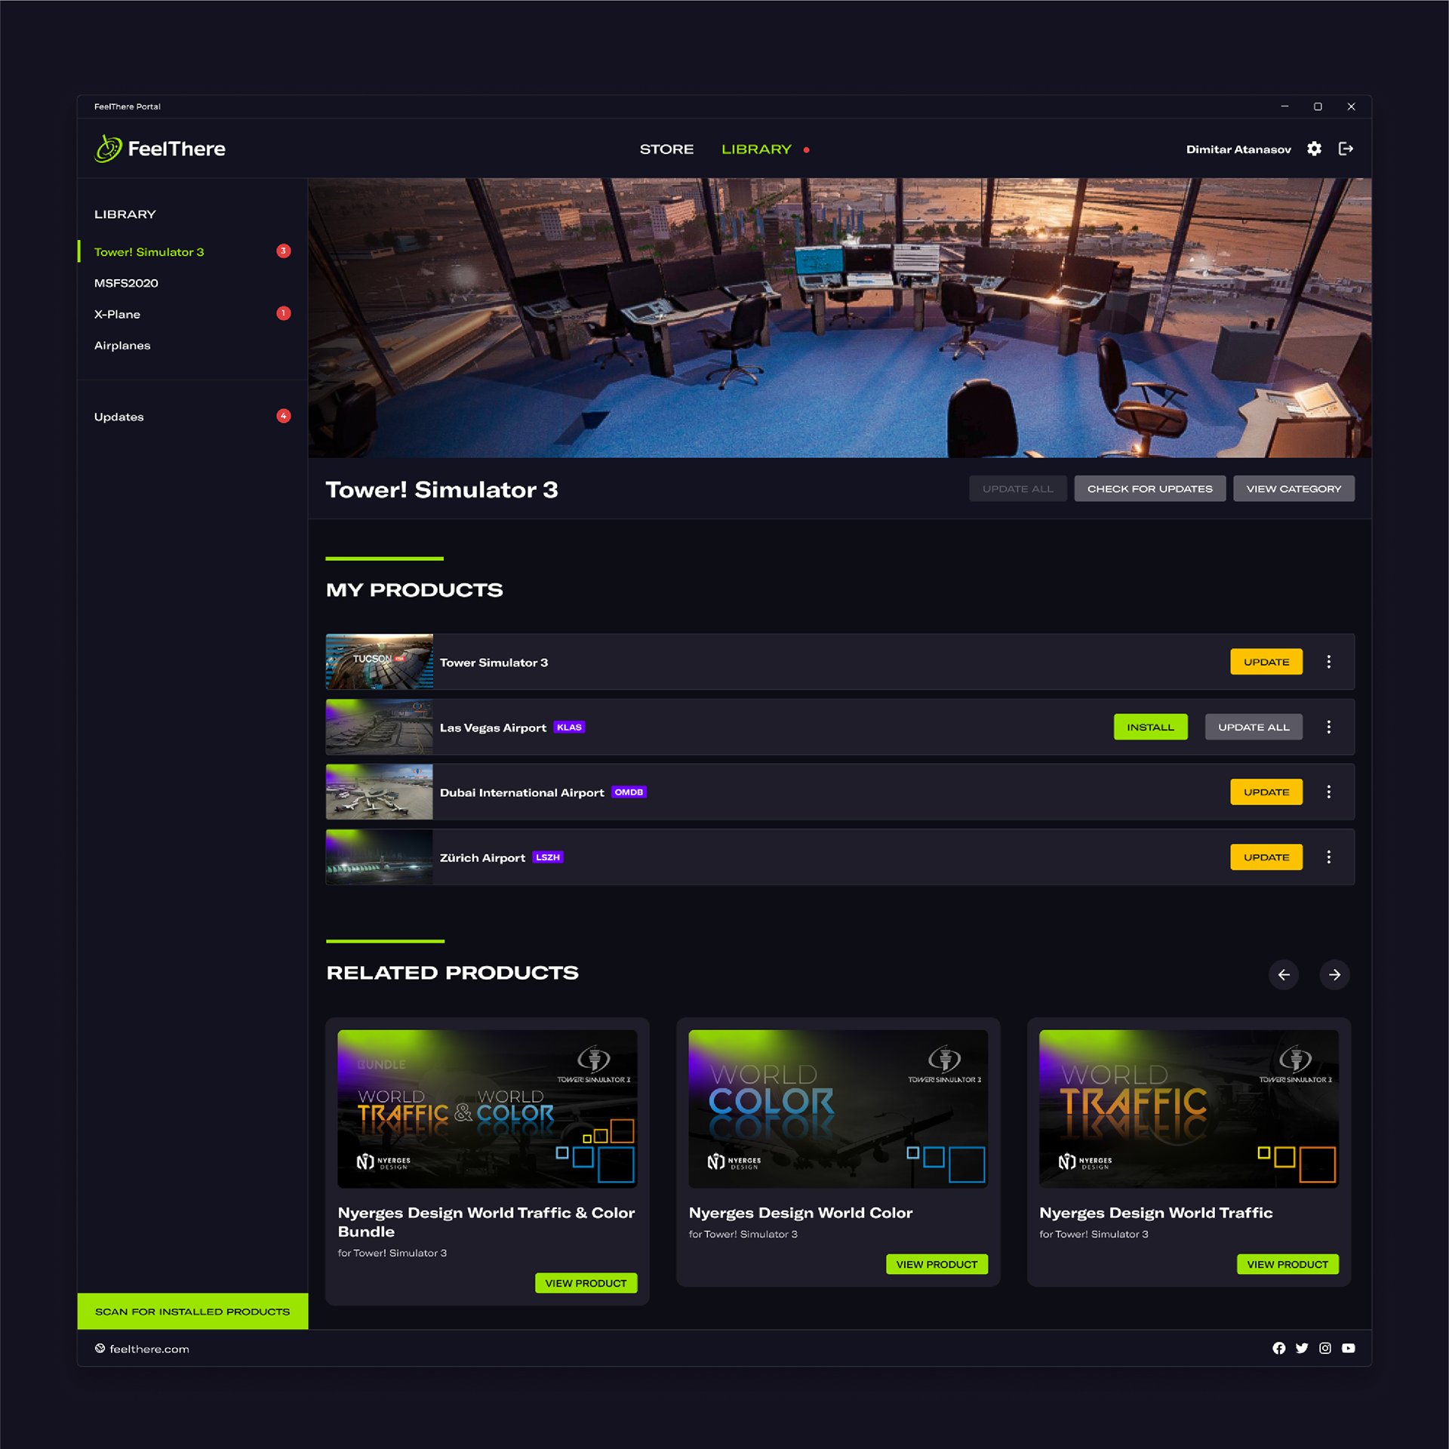This screenshot has width=1449, height=1449.
Task: Show previous related products with left arrow
Action: [x=1284, y=974]
